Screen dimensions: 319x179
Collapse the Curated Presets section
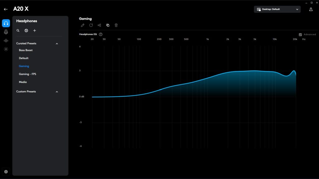(57, 44)
